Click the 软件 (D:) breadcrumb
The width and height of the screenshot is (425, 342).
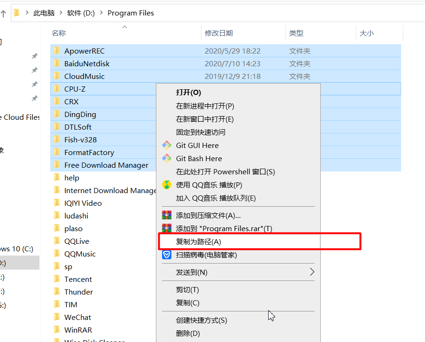click(81, 13)
